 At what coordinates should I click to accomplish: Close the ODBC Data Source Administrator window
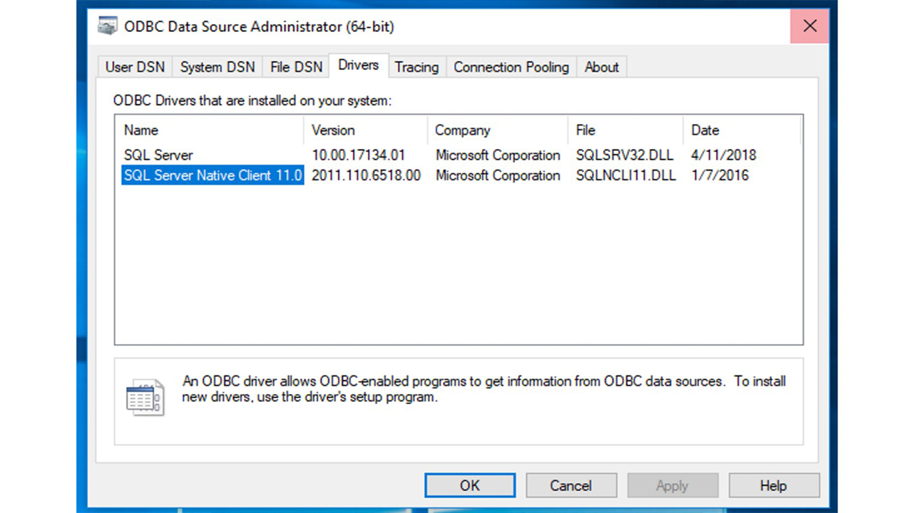click(810, 26)
